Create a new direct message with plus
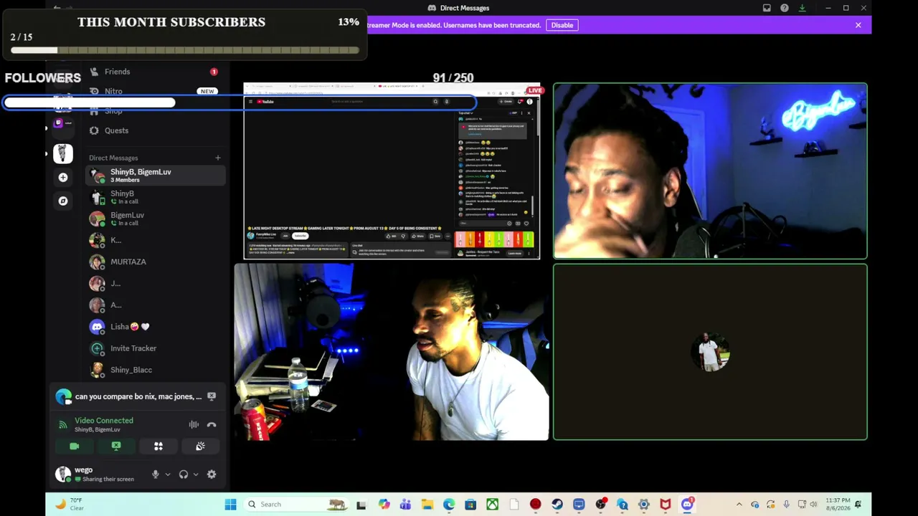This screenshot has height=516, width=918. coord(218,158)
